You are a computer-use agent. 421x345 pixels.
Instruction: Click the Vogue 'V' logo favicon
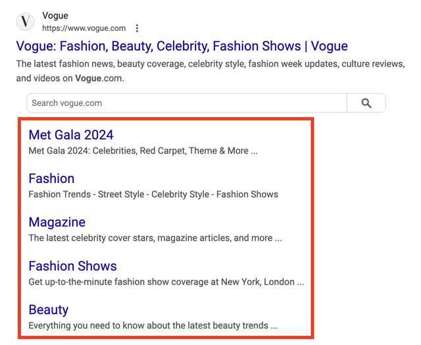25,22
